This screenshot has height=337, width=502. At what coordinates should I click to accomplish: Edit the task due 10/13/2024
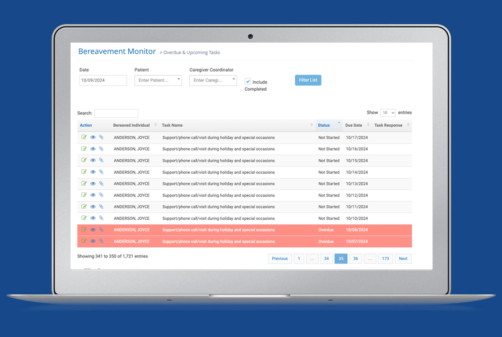click(84, 183)
